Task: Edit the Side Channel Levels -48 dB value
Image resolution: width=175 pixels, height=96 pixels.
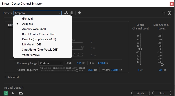Action: (x=160, y=70)
